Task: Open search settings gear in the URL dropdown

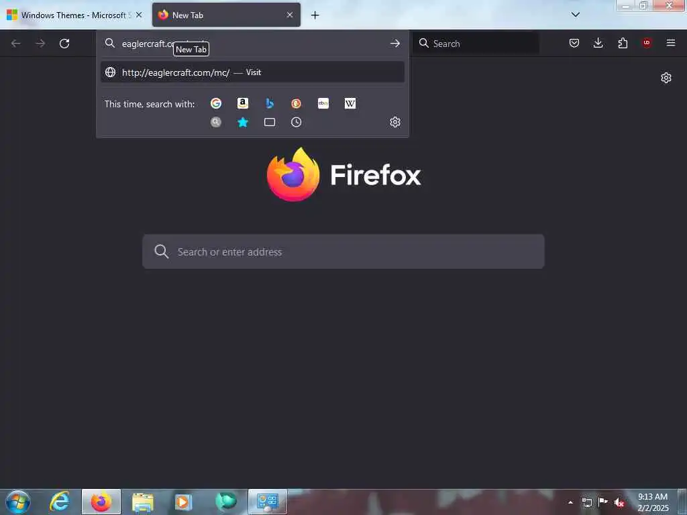Action: pos(395,122)
